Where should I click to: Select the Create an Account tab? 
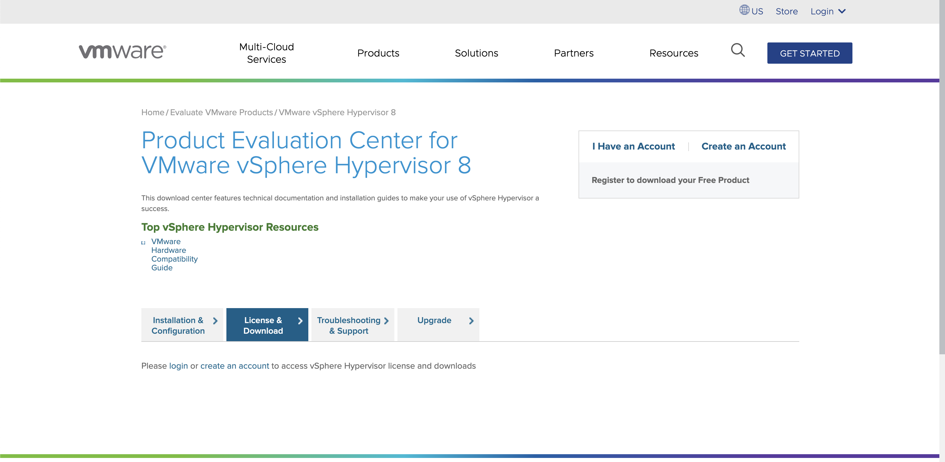pyautogui.click(x=743, y=146)
